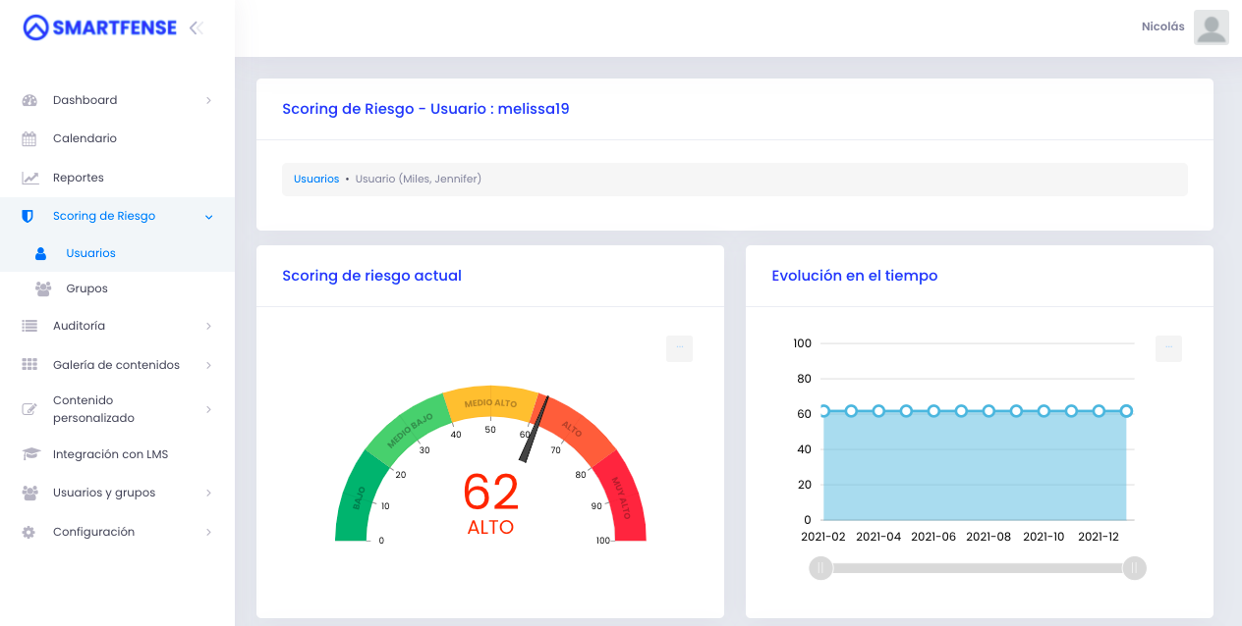Collapse the sidebar with the double-chevron arrows
The image size is (1242, 626).
(x=196, y=27)
